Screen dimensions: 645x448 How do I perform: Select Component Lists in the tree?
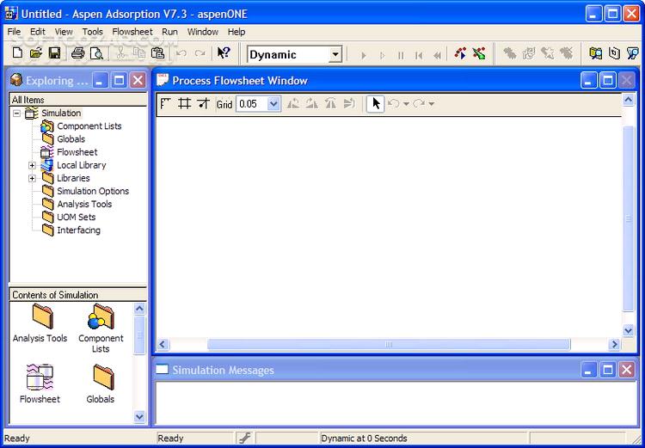pos(89,126)
